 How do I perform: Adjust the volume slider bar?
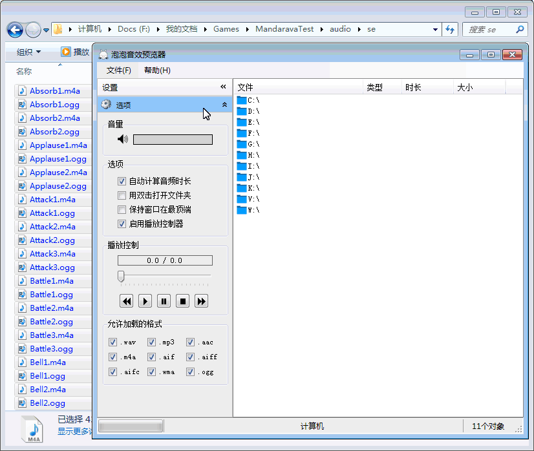tap(173, 140)
